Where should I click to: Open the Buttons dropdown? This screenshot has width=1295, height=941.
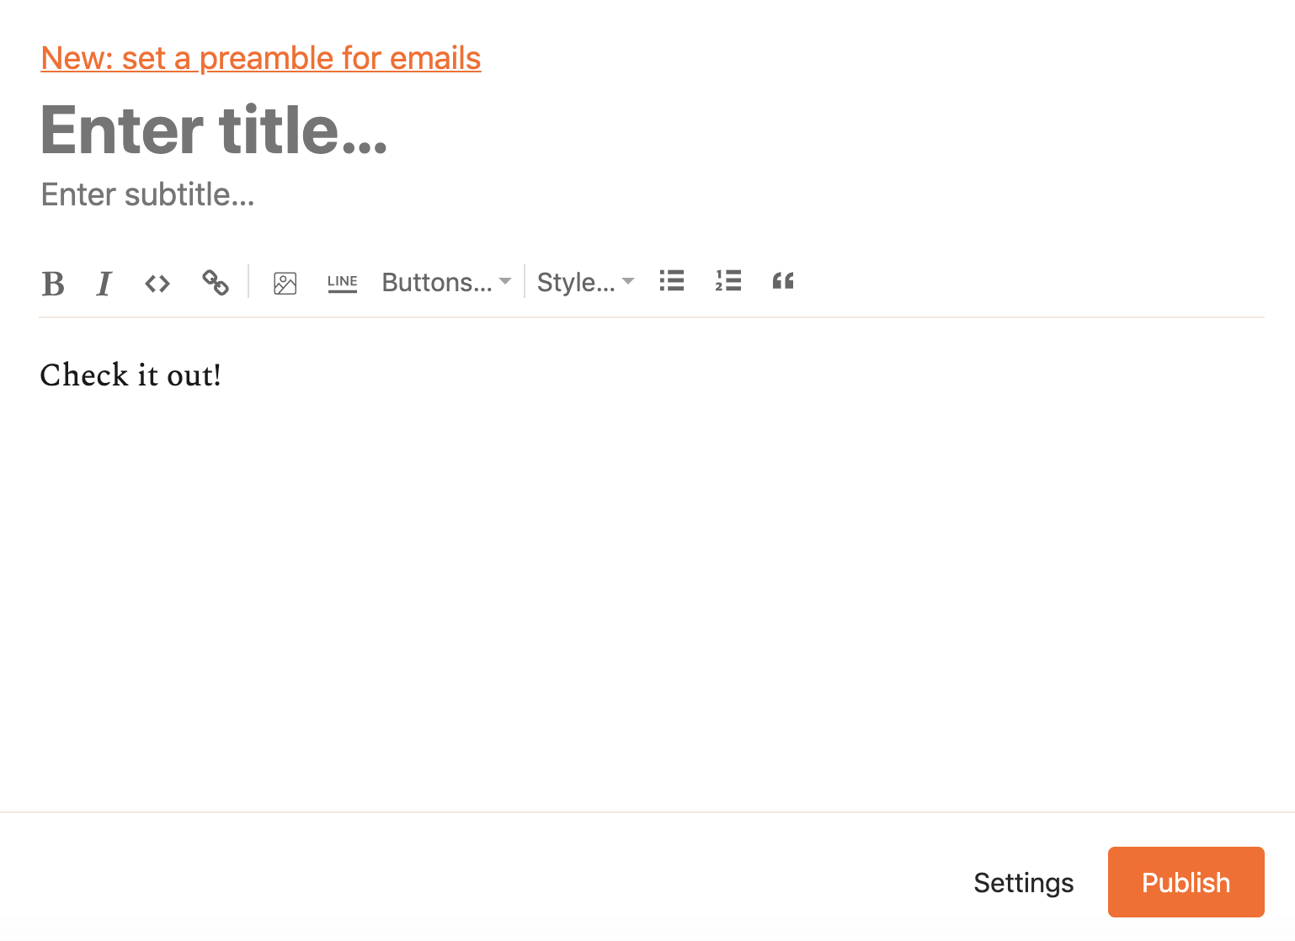436,283
